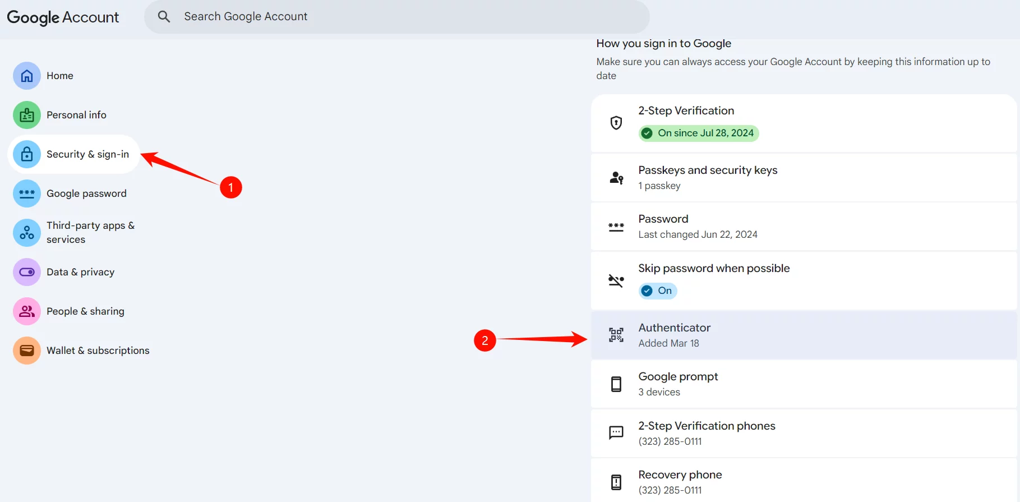Click the Home sidebar icon
The height and width of the screenshot is (502, 1020).
[x=27, y=76]
